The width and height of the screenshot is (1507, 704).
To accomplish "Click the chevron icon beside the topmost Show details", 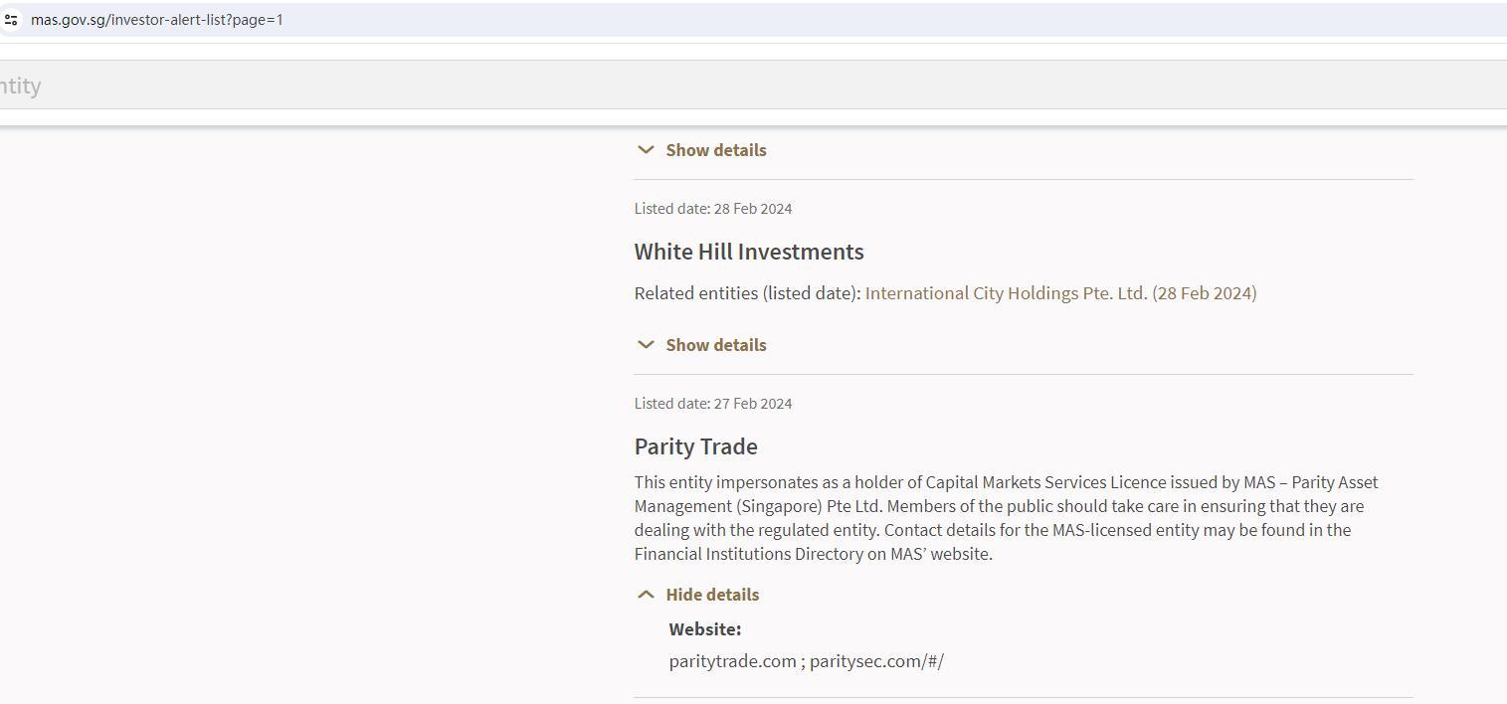I will 646,150.
